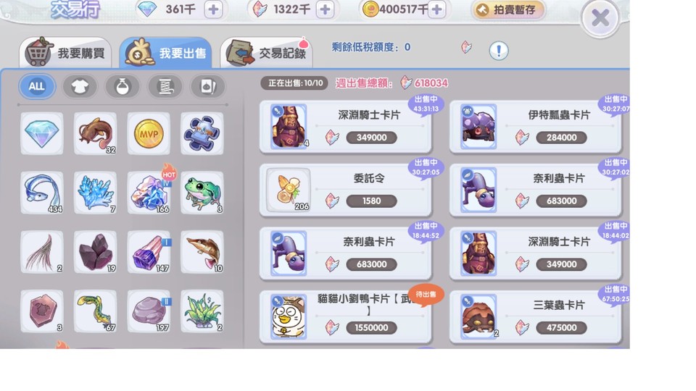Select the green frog item
Screen dimensions: 696x391
click(202, 193)
